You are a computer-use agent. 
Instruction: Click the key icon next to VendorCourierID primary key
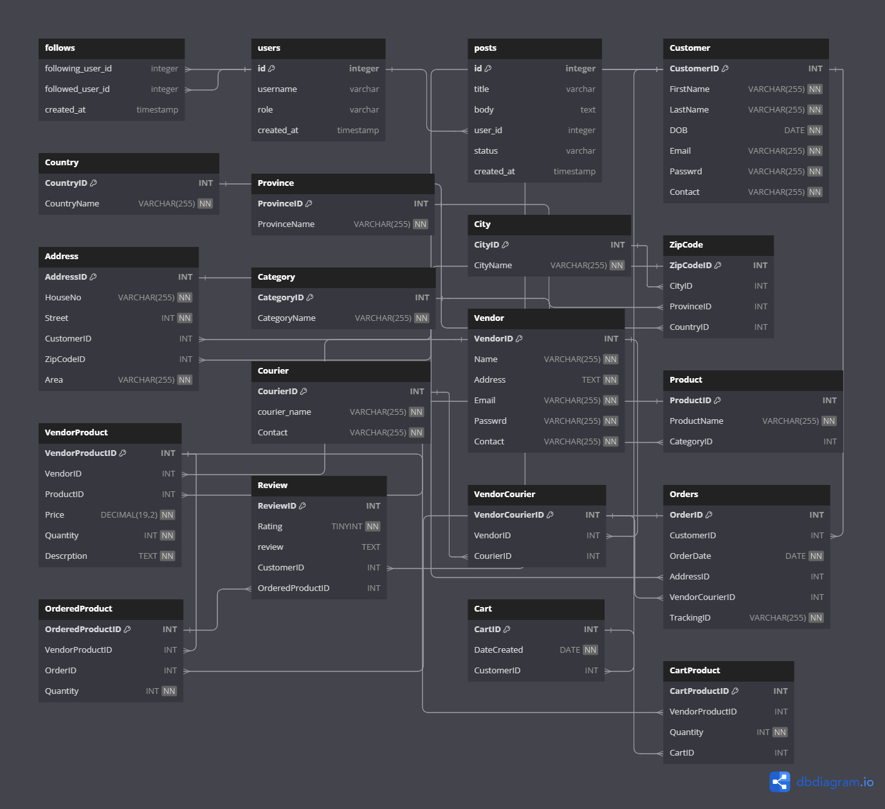point(550,515)
